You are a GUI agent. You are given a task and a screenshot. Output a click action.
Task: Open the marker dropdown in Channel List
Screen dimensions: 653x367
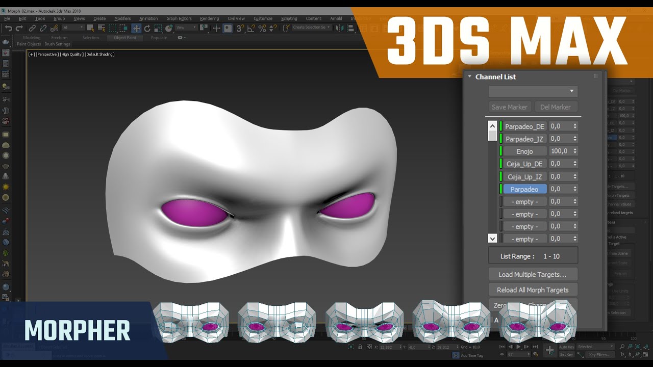click(533, 91)
